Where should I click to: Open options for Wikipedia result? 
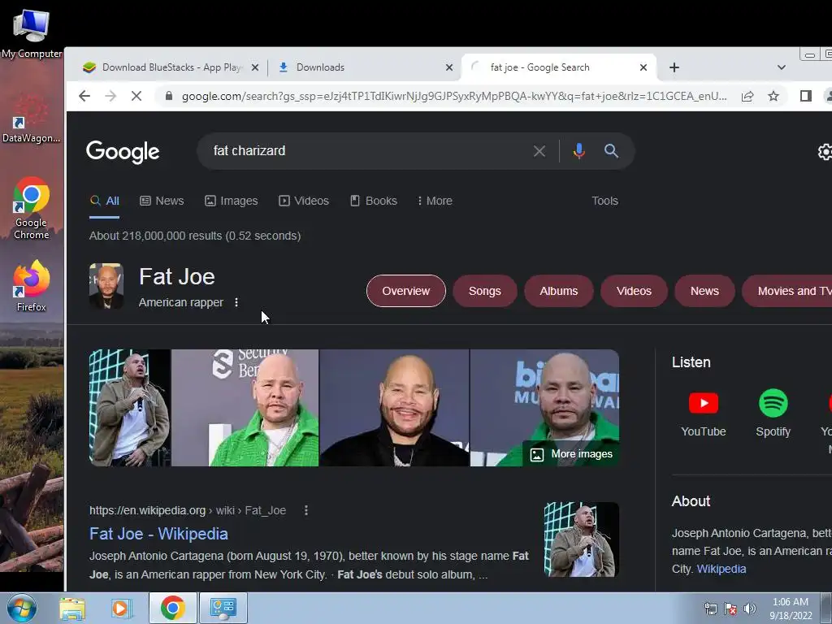[x=306, y=510]
